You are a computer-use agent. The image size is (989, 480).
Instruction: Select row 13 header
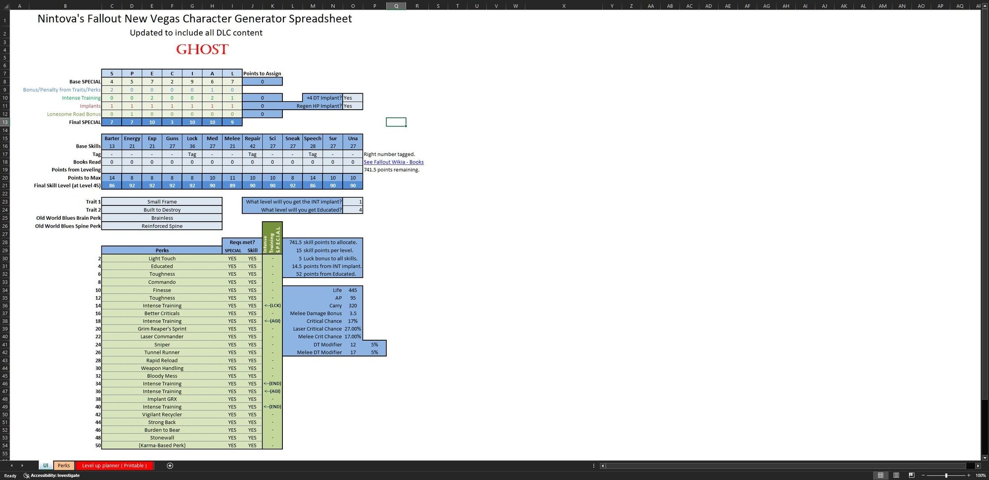point(4,122)
